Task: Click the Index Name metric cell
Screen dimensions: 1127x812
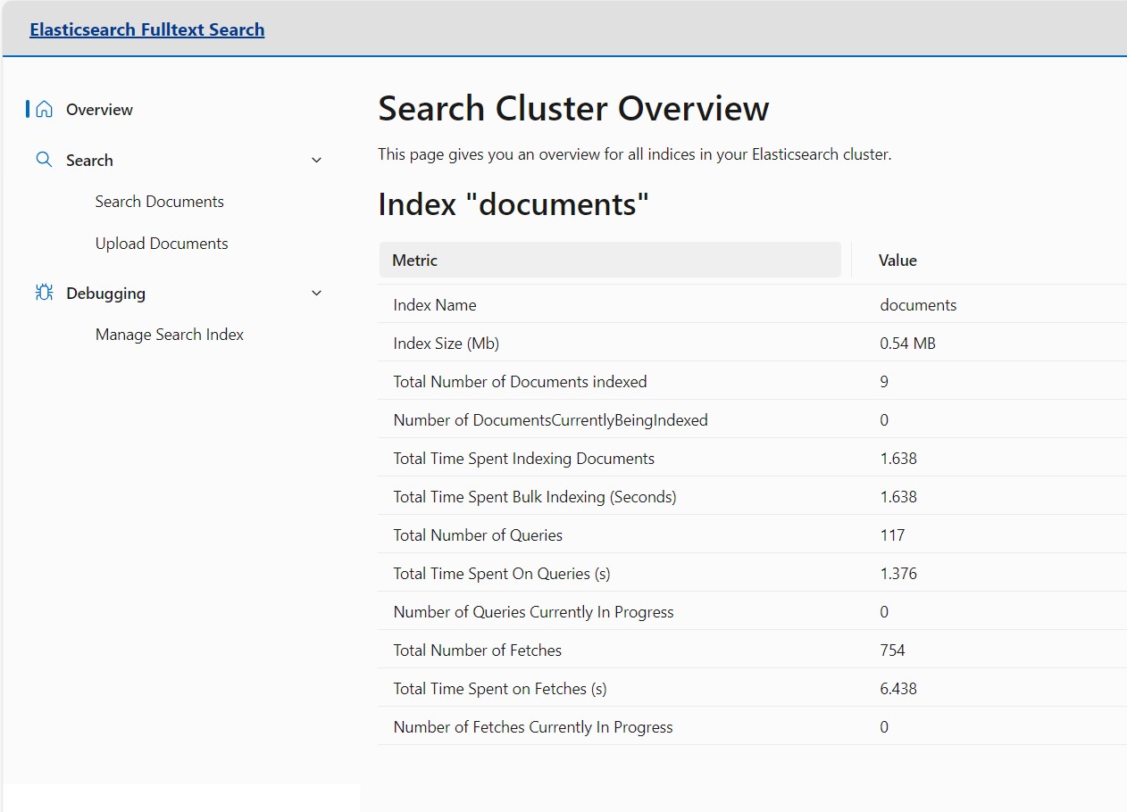Action: 435,305
